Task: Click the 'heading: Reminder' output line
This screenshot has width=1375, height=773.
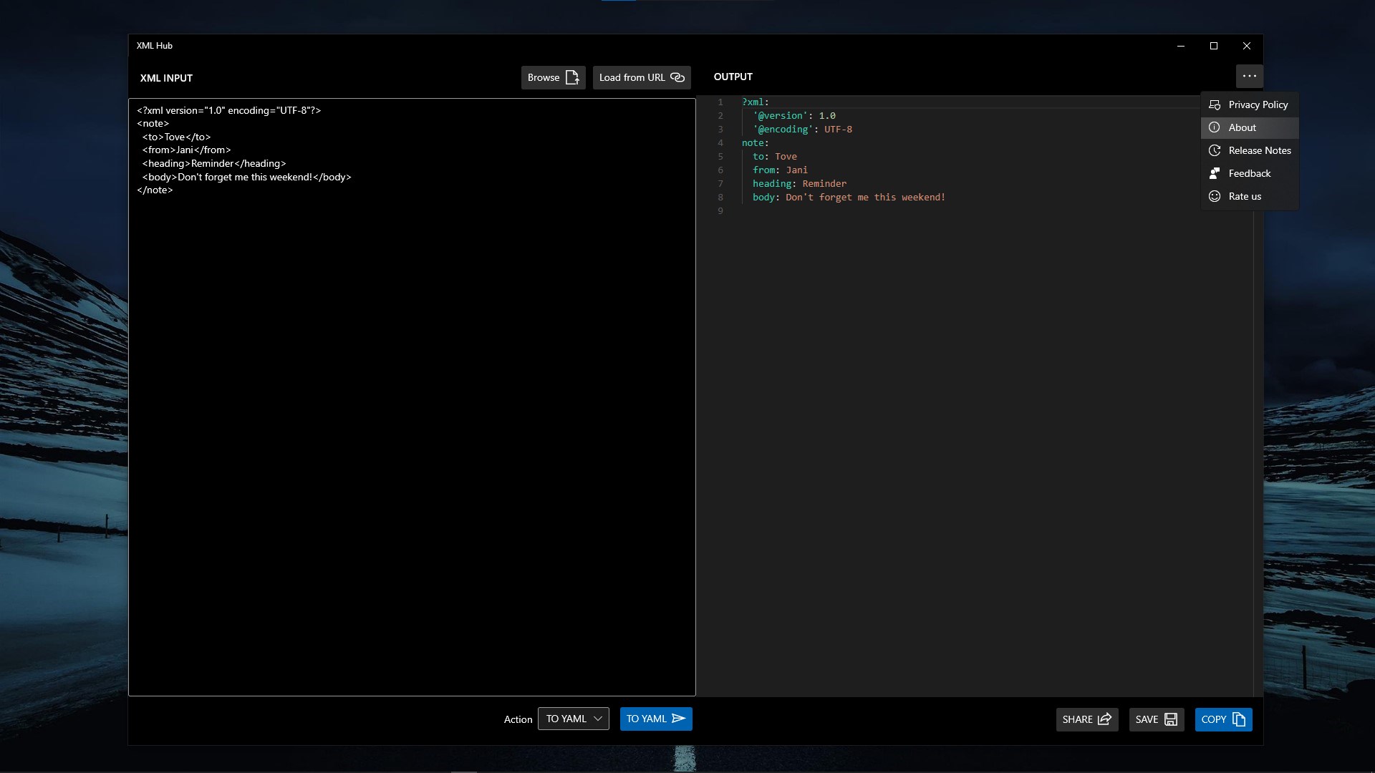Action: (x=799, y=183)
